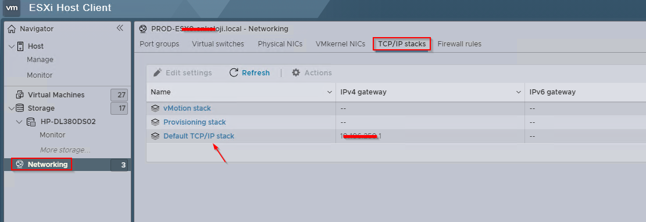This screenshot has height=222, width=646.
Task: Click the vMotion stack layers icon
Action: coord(155,108)
